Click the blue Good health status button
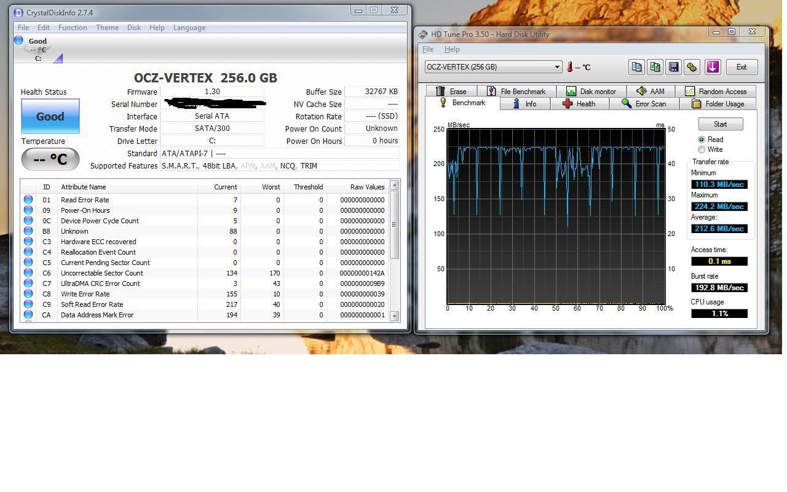 coord(50,116)
